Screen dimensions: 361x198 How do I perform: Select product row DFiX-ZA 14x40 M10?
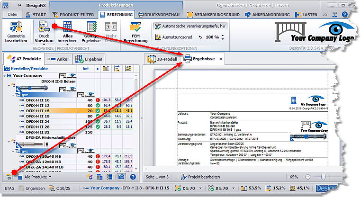click(x=68, y=167)
